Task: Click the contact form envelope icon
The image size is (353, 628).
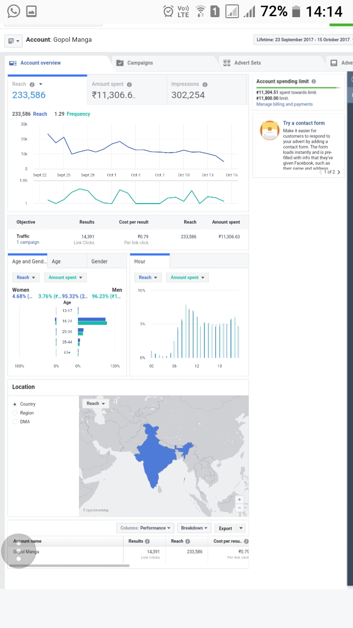Action: [269, 130]
